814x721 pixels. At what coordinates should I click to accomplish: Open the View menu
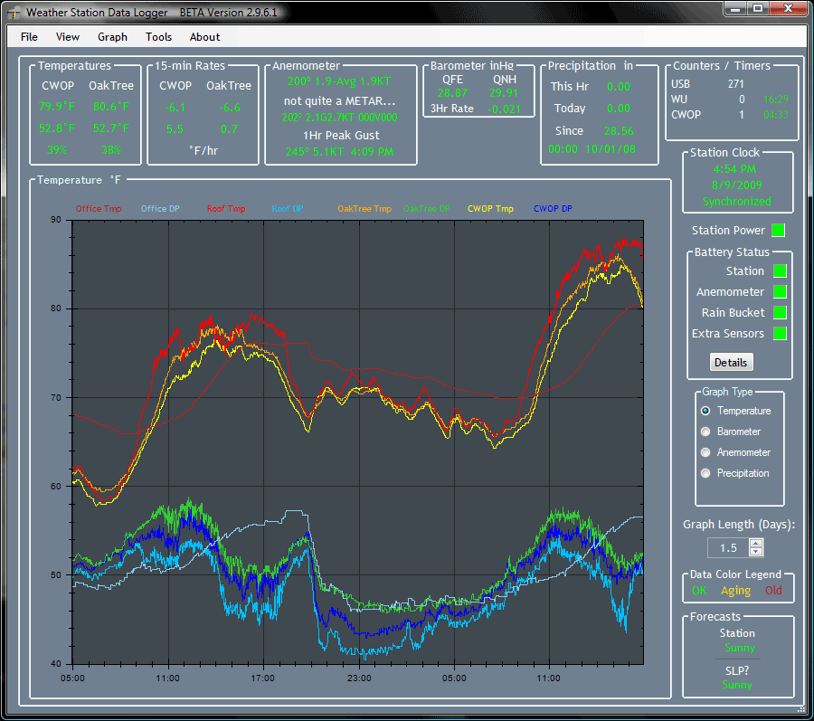tap(68, 37)
